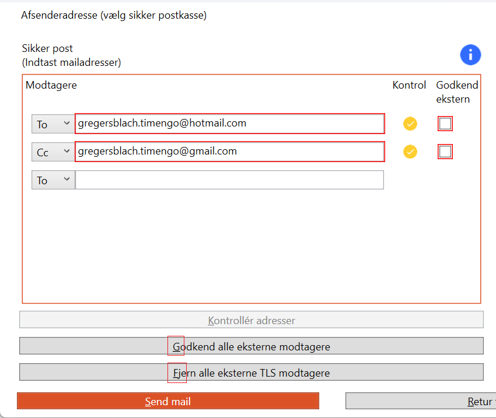Click the hotmail.com recipient address field

[x=229, y=124]
